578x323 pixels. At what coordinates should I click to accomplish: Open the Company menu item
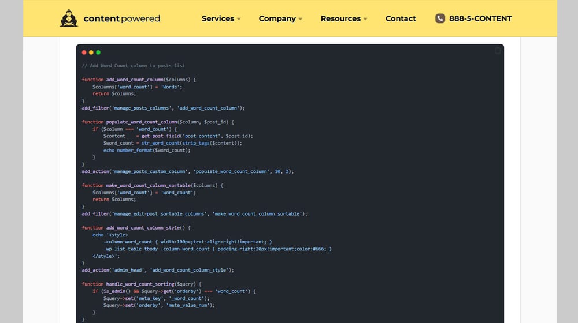coord(277,18)
